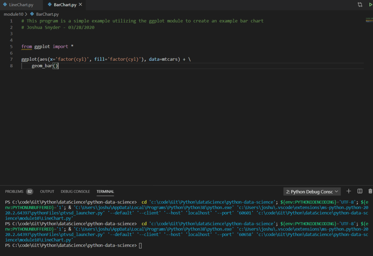Screen dimensions: 373x256
Task: Switch to the LineChart.py tab
Action: [21, 5]
